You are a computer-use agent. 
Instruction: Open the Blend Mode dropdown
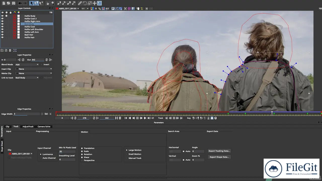(x=27, y=64)
